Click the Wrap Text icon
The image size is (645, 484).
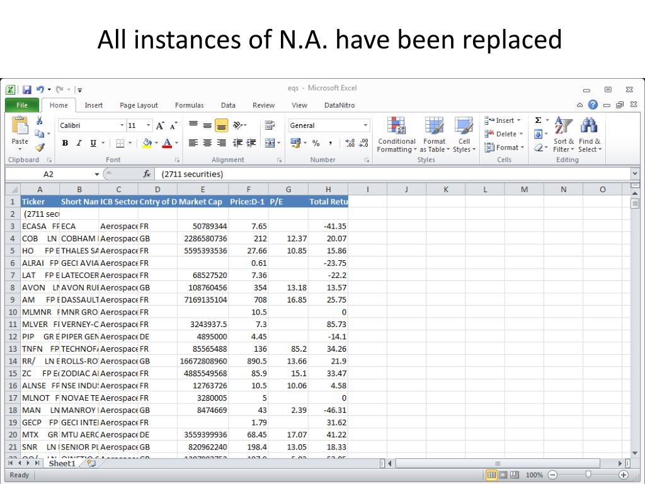[270, 125]
